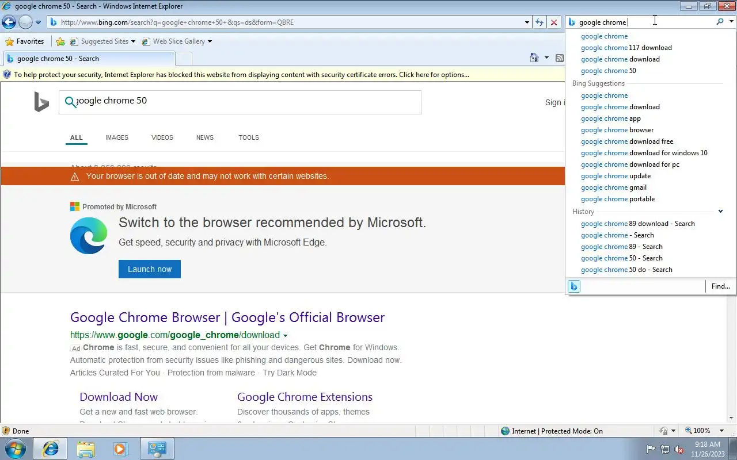Image resolution: width=737 pixels, height=460 pixels.
Task: Select suggestion 'google chrome 117 download'
Action: (x=626, y=48)
